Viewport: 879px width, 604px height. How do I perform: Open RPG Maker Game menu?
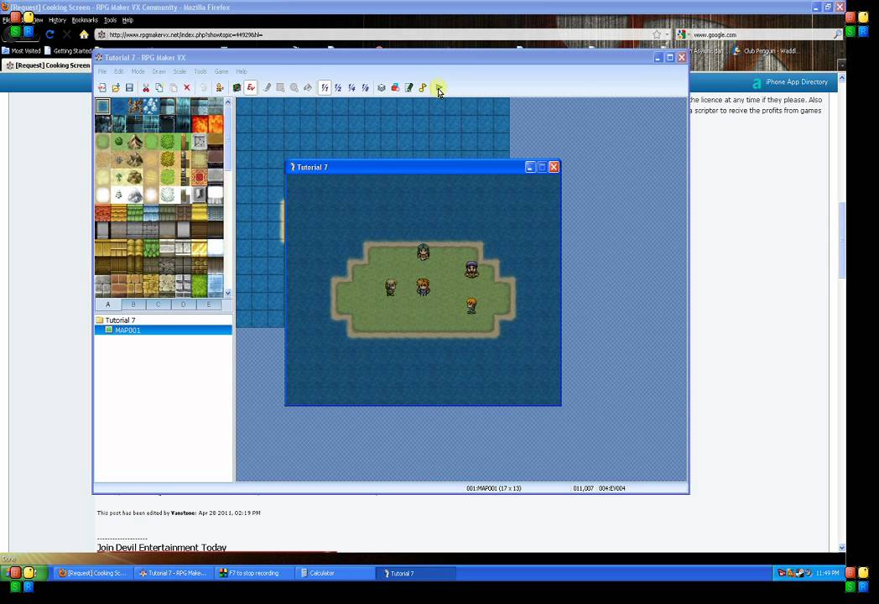(221, 72)
